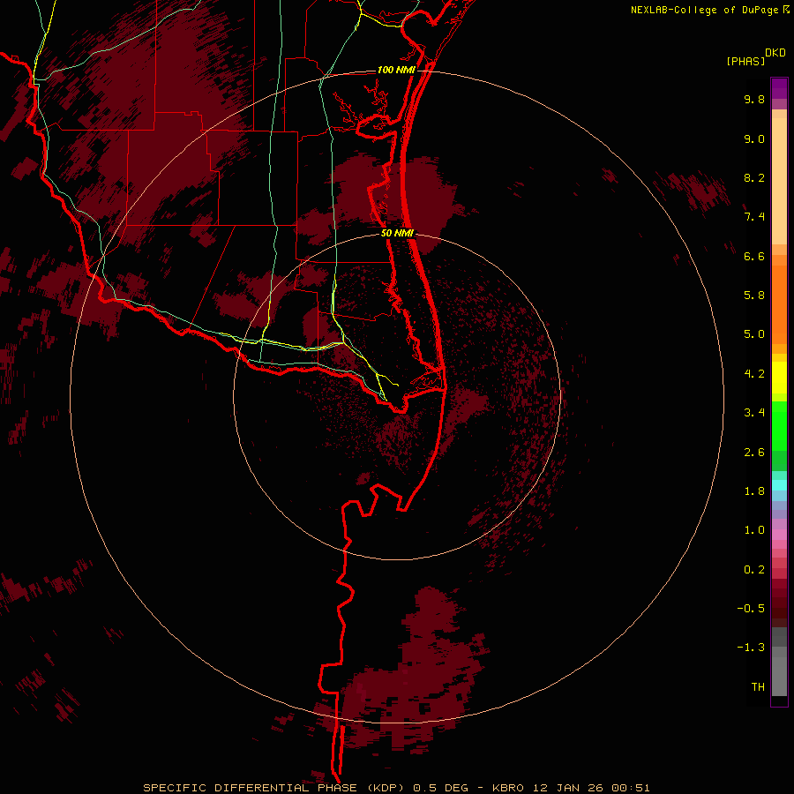Click the 4.2 value on the color scale
The height and width of the screenshot is (794, 794).
pyautogui.click(x=754, y=374)
